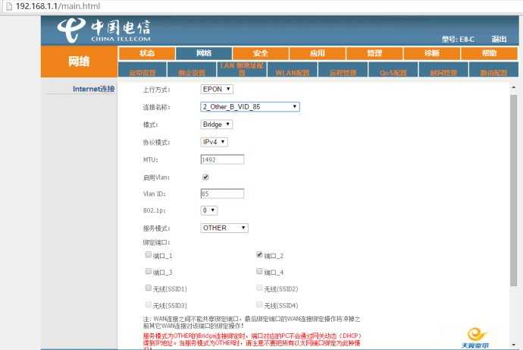Check the 无线(SSID4) checkbox
Image resolution: width=523 pixels, height=350 pixels.
pyautogui.click(x=259, y=304)
